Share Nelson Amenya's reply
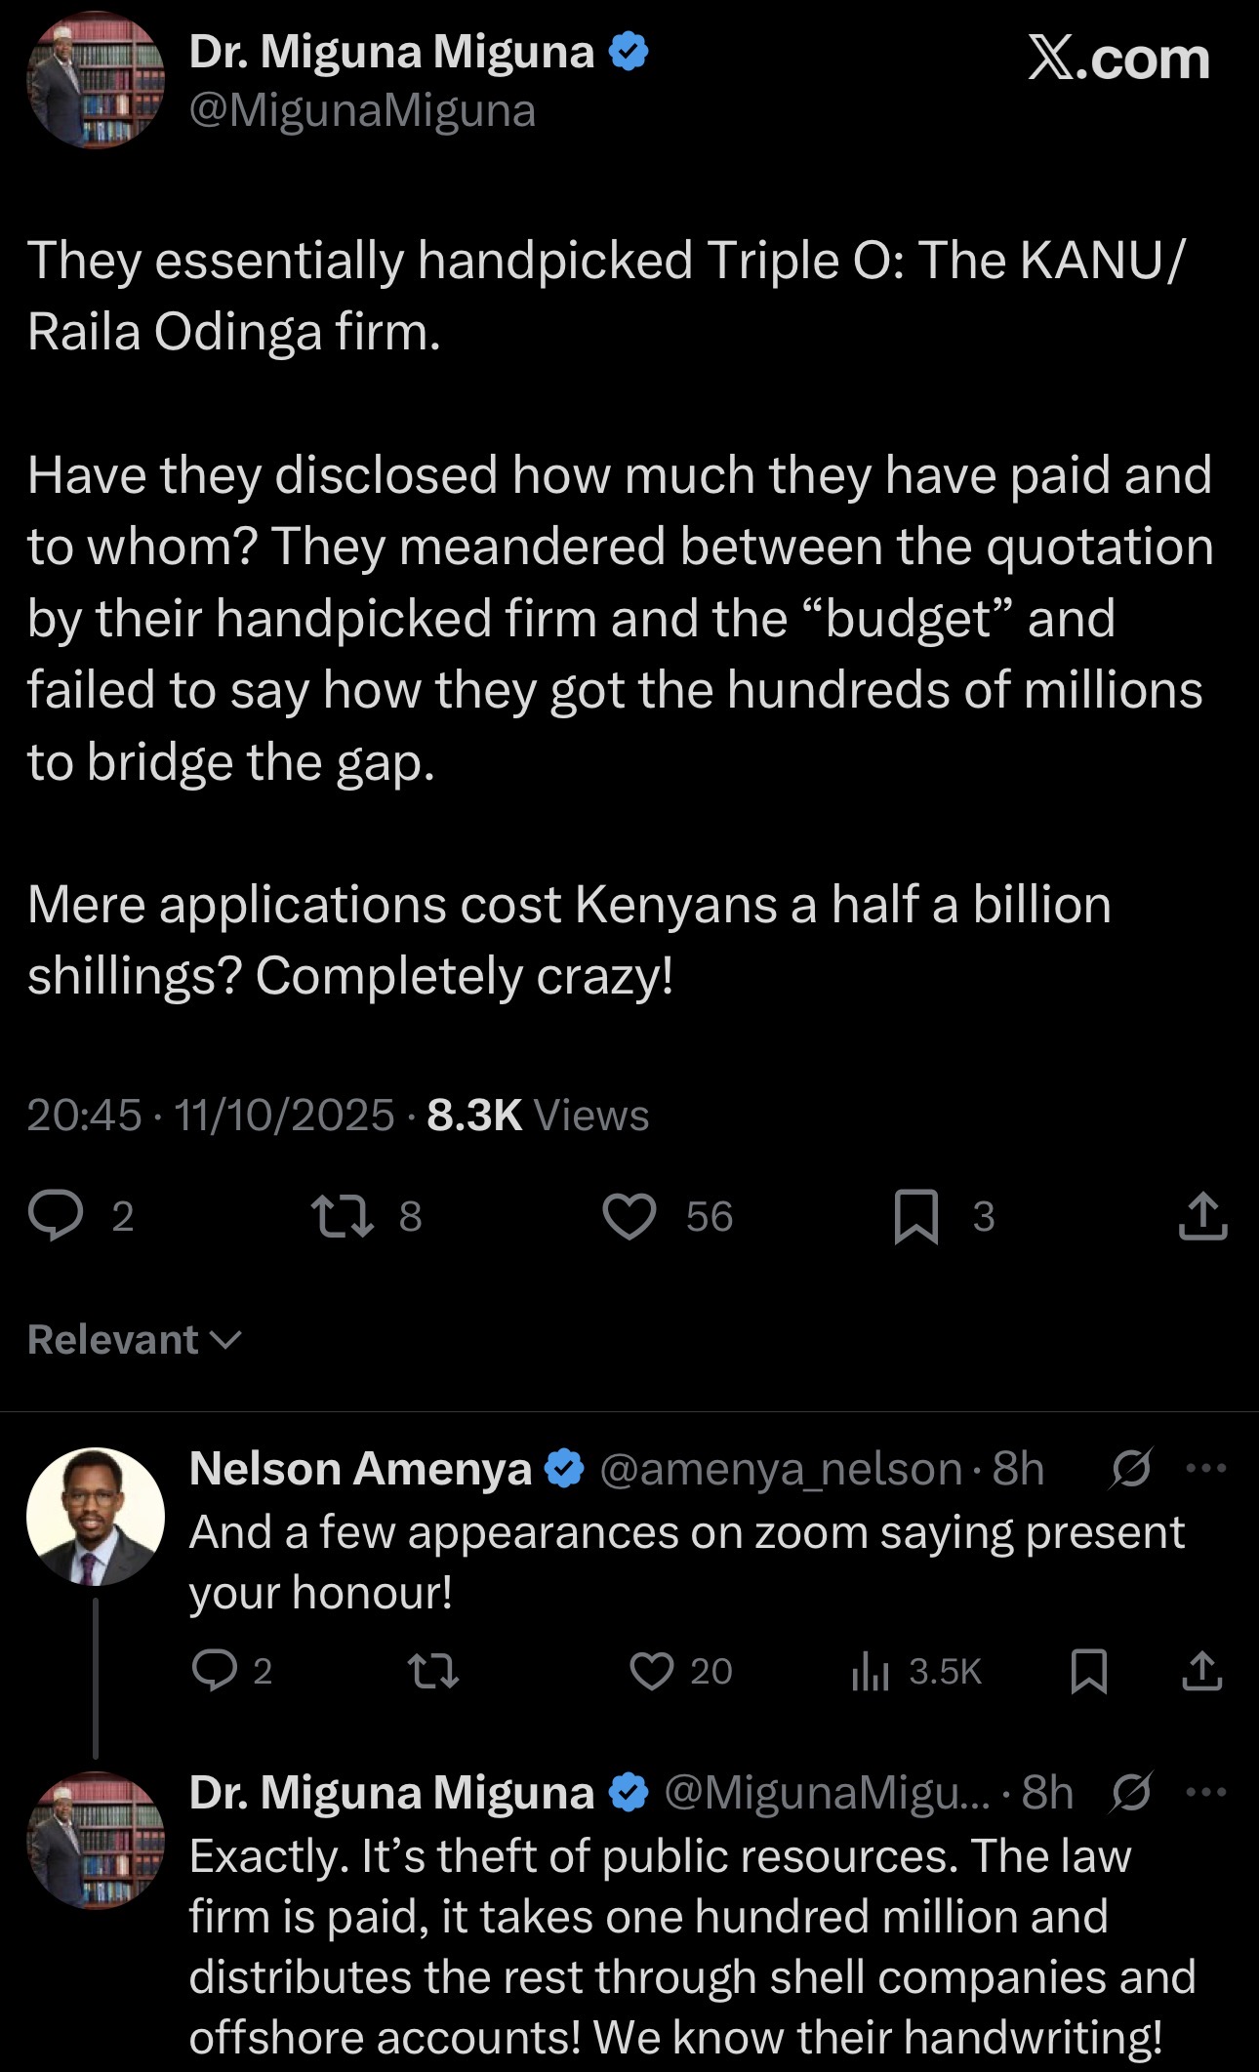The width and height of the screenshot is (1259, 2072). pyautogui.click(x=1202, y=1671)
